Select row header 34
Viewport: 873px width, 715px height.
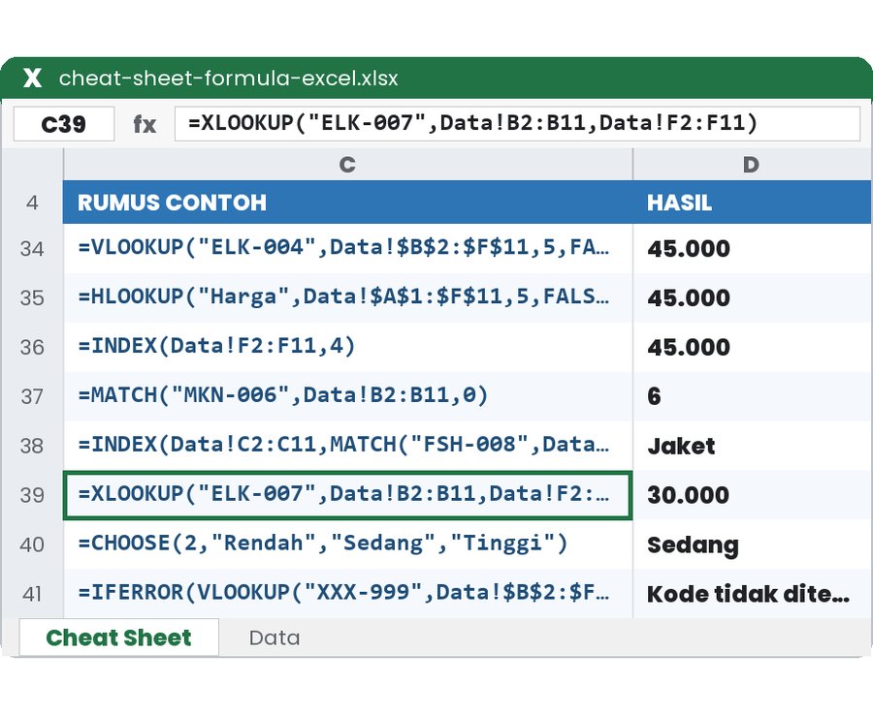pyautogui.click(x=32, y=249)
